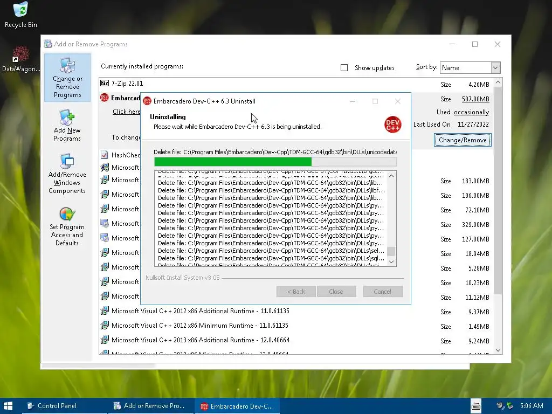
Task: Select the 7-Zip 22.01 program name
Action: click(127, 84)
